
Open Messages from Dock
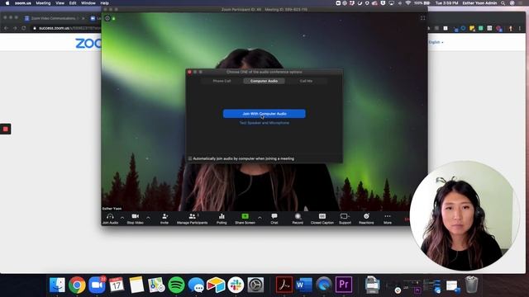click(196, 285)
